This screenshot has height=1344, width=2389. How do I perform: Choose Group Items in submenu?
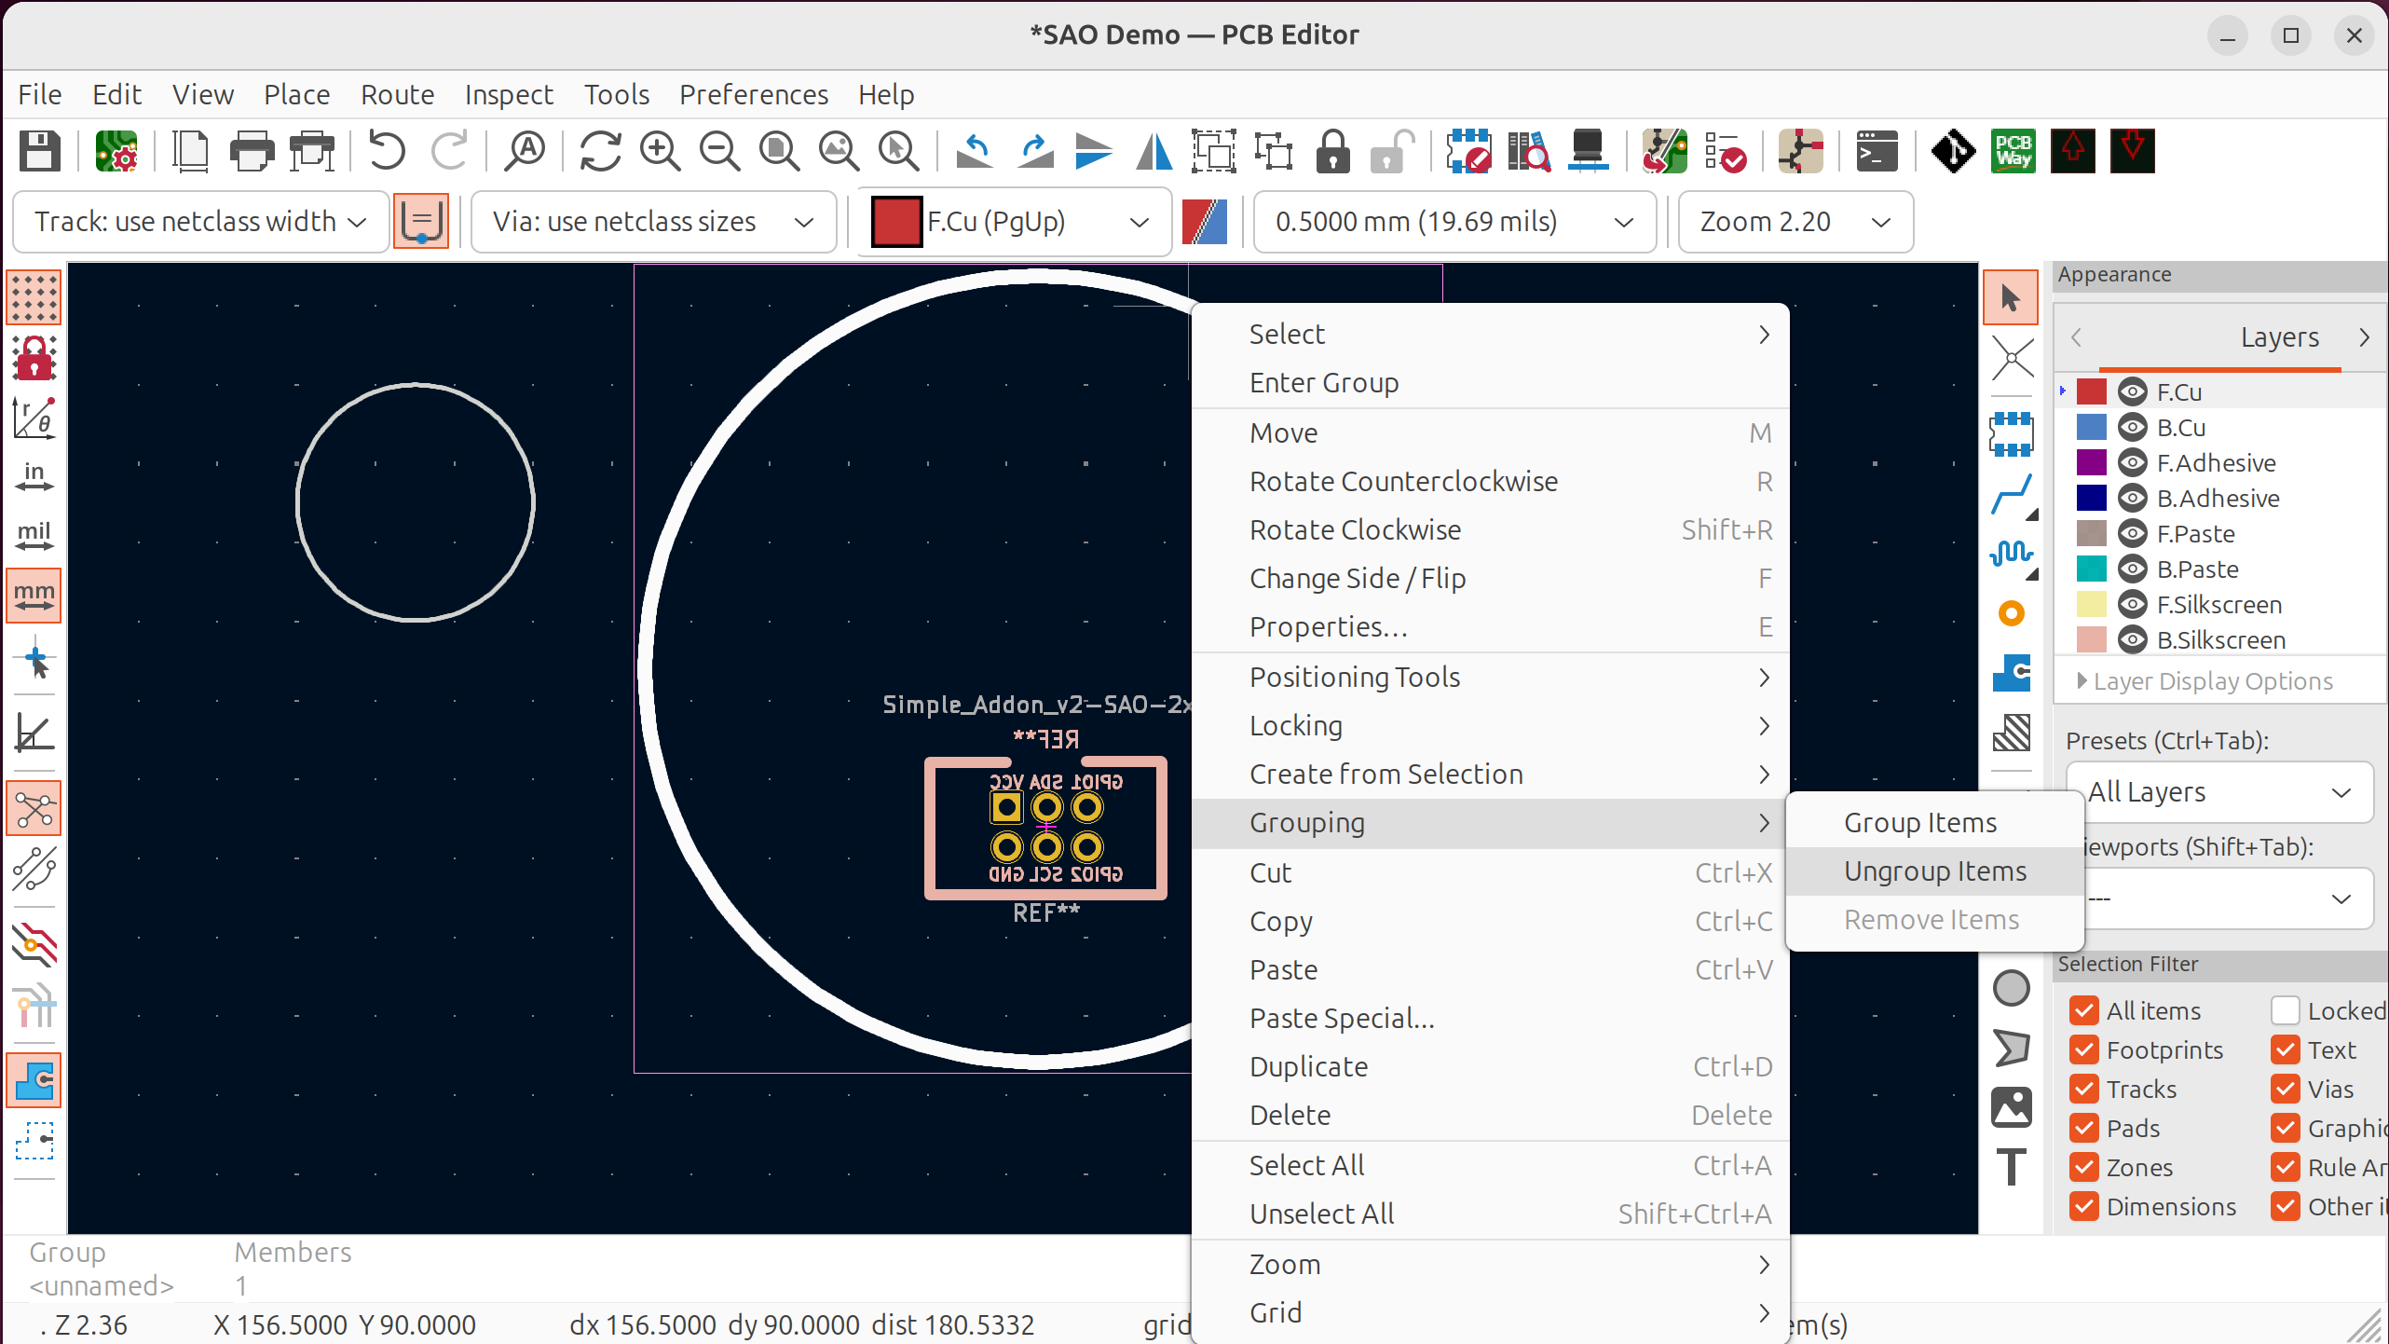click(1934, 823)
